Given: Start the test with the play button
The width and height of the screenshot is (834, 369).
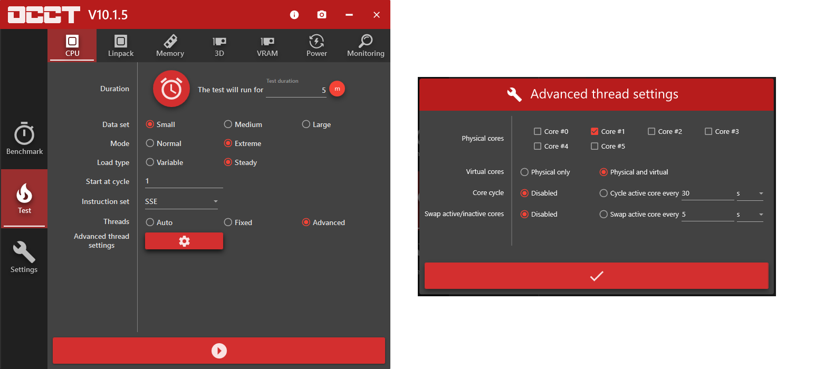Looking at the screenshot, I should tap(219, 351).
